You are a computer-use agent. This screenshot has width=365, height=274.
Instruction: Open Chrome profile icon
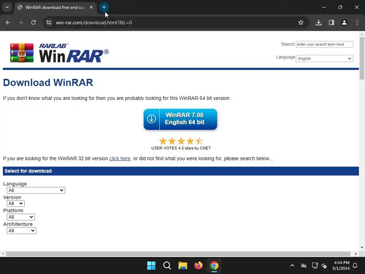pyautogui.click(x=344, y=22)
